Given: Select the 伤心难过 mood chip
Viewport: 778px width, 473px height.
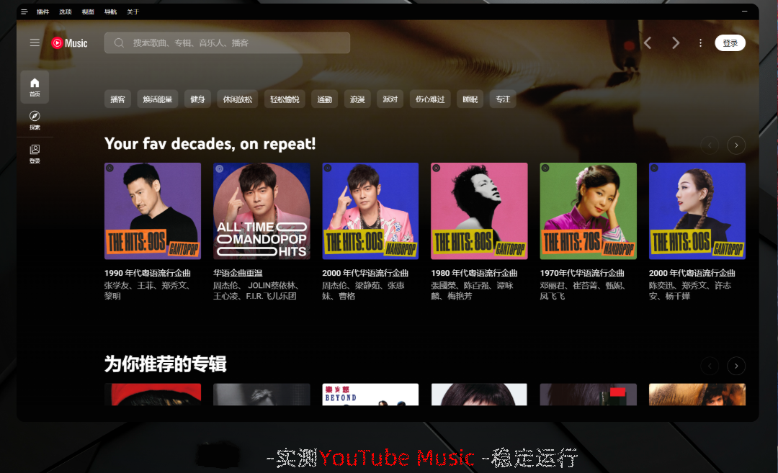Looking at the screenshot, I should (x=430, y=99).
